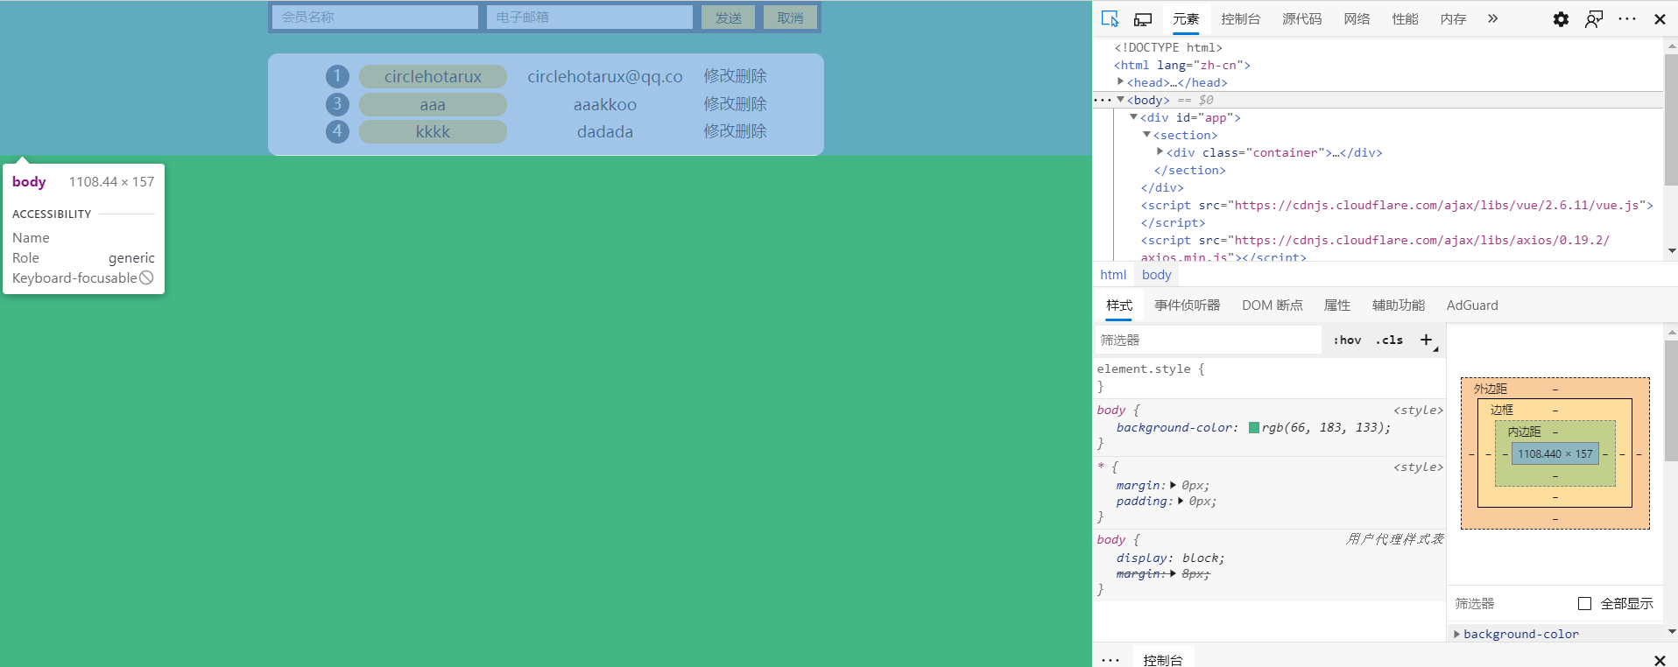Collapse the section element node
The height and width of the screenshot is (667, 1678).
pyautogui.click(x=1146, y=134)
